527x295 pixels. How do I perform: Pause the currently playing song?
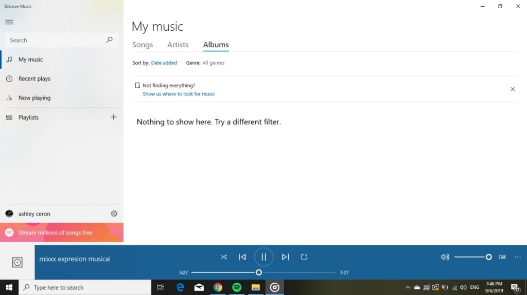click(263, 257)
